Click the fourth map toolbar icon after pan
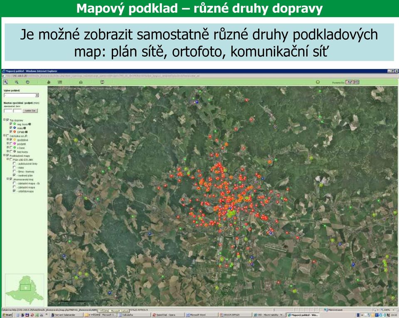Screen dimensions: 399x318 49,82
